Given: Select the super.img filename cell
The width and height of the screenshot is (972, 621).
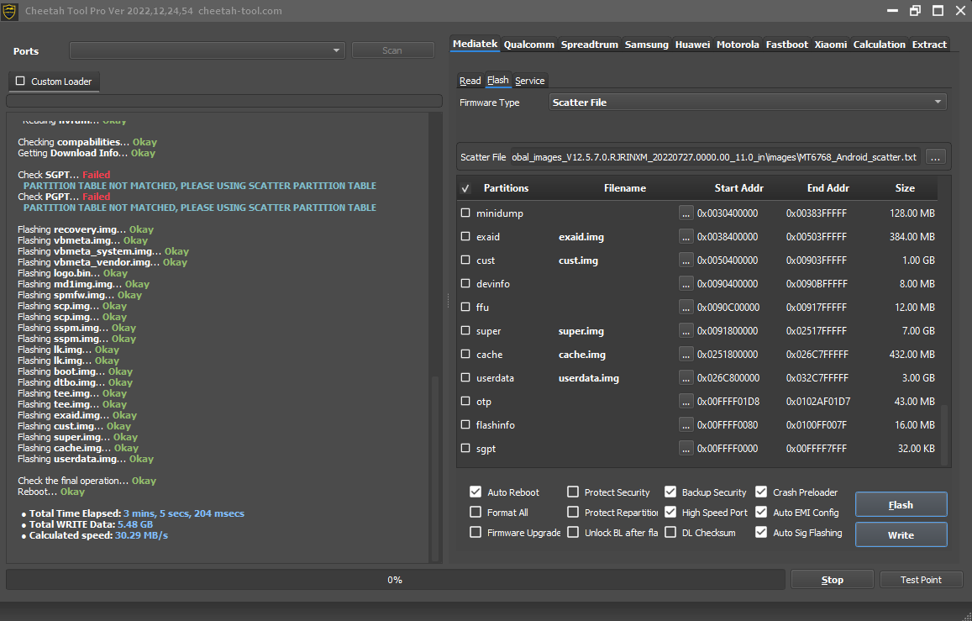Looking at the screenshot, I should click(581, 331).
